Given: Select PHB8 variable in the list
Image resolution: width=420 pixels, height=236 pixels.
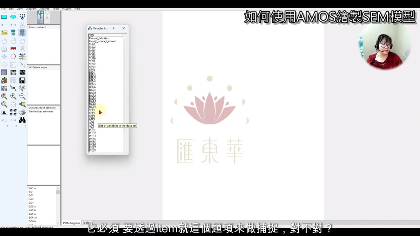Looking at the screenshot, I should pyautogui.click(x=92, y=150).
